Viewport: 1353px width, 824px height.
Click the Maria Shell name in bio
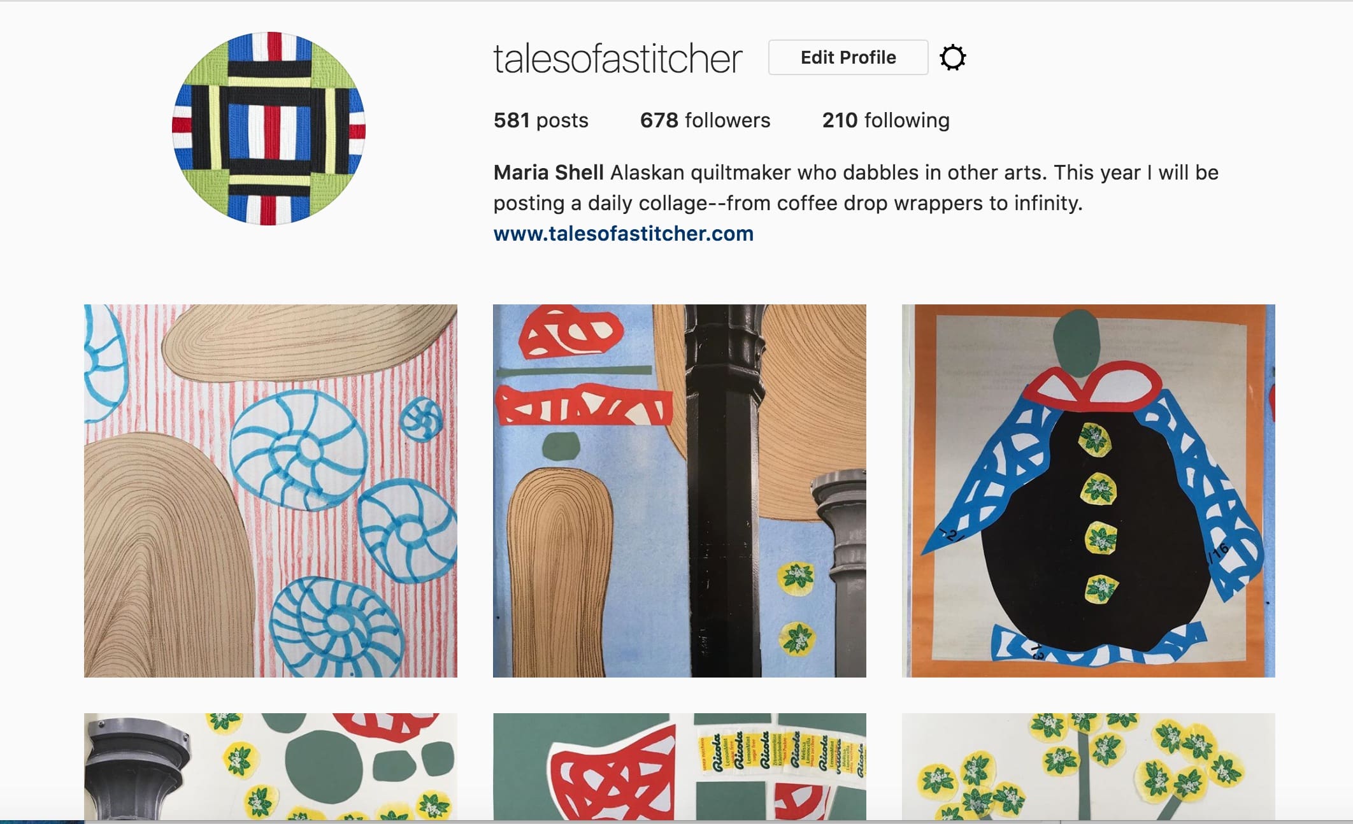pos(548,173)
